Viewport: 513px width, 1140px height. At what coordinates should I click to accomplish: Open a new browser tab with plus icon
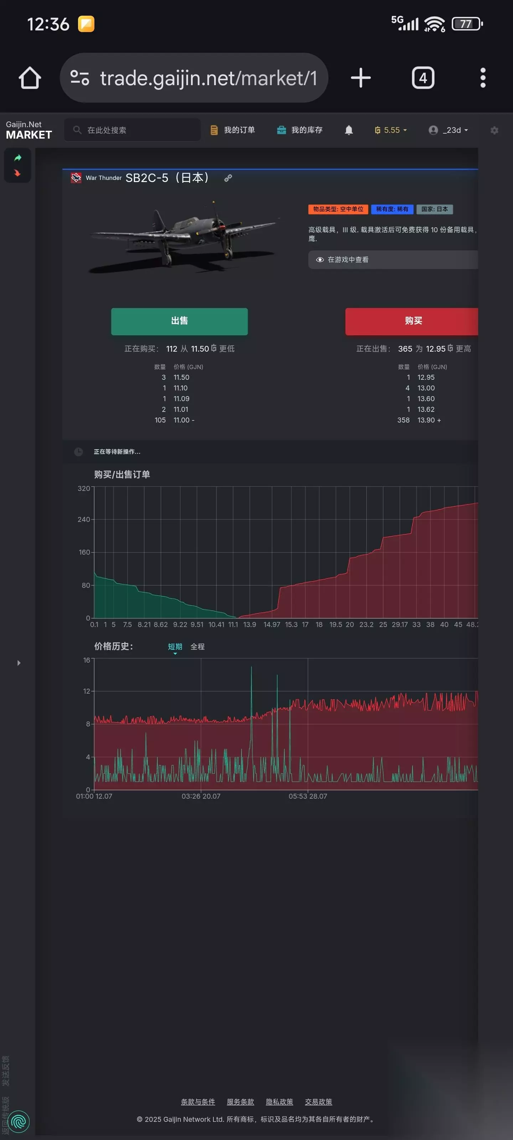[x=361, y=78]
